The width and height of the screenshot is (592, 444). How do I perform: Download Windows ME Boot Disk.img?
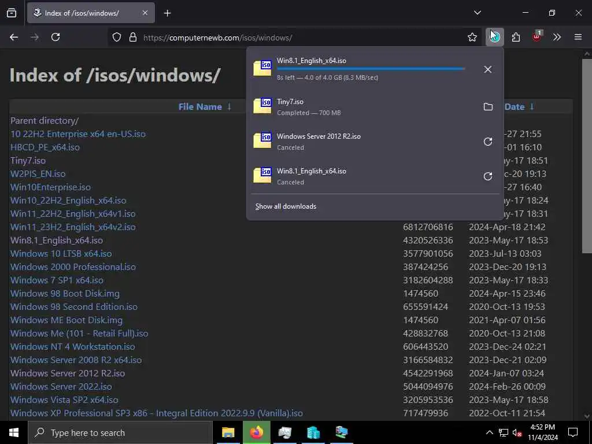pos(66,320)
